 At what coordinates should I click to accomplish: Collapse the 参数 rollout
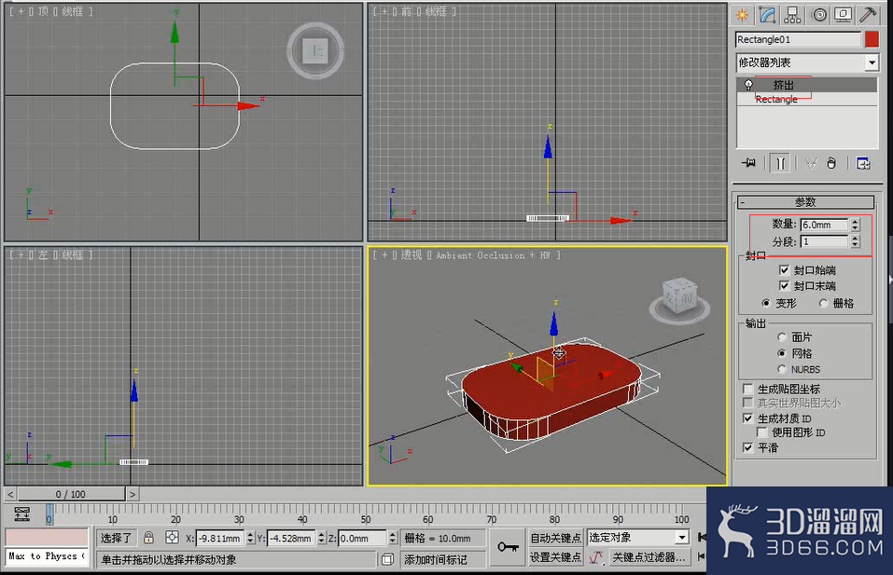805,202
